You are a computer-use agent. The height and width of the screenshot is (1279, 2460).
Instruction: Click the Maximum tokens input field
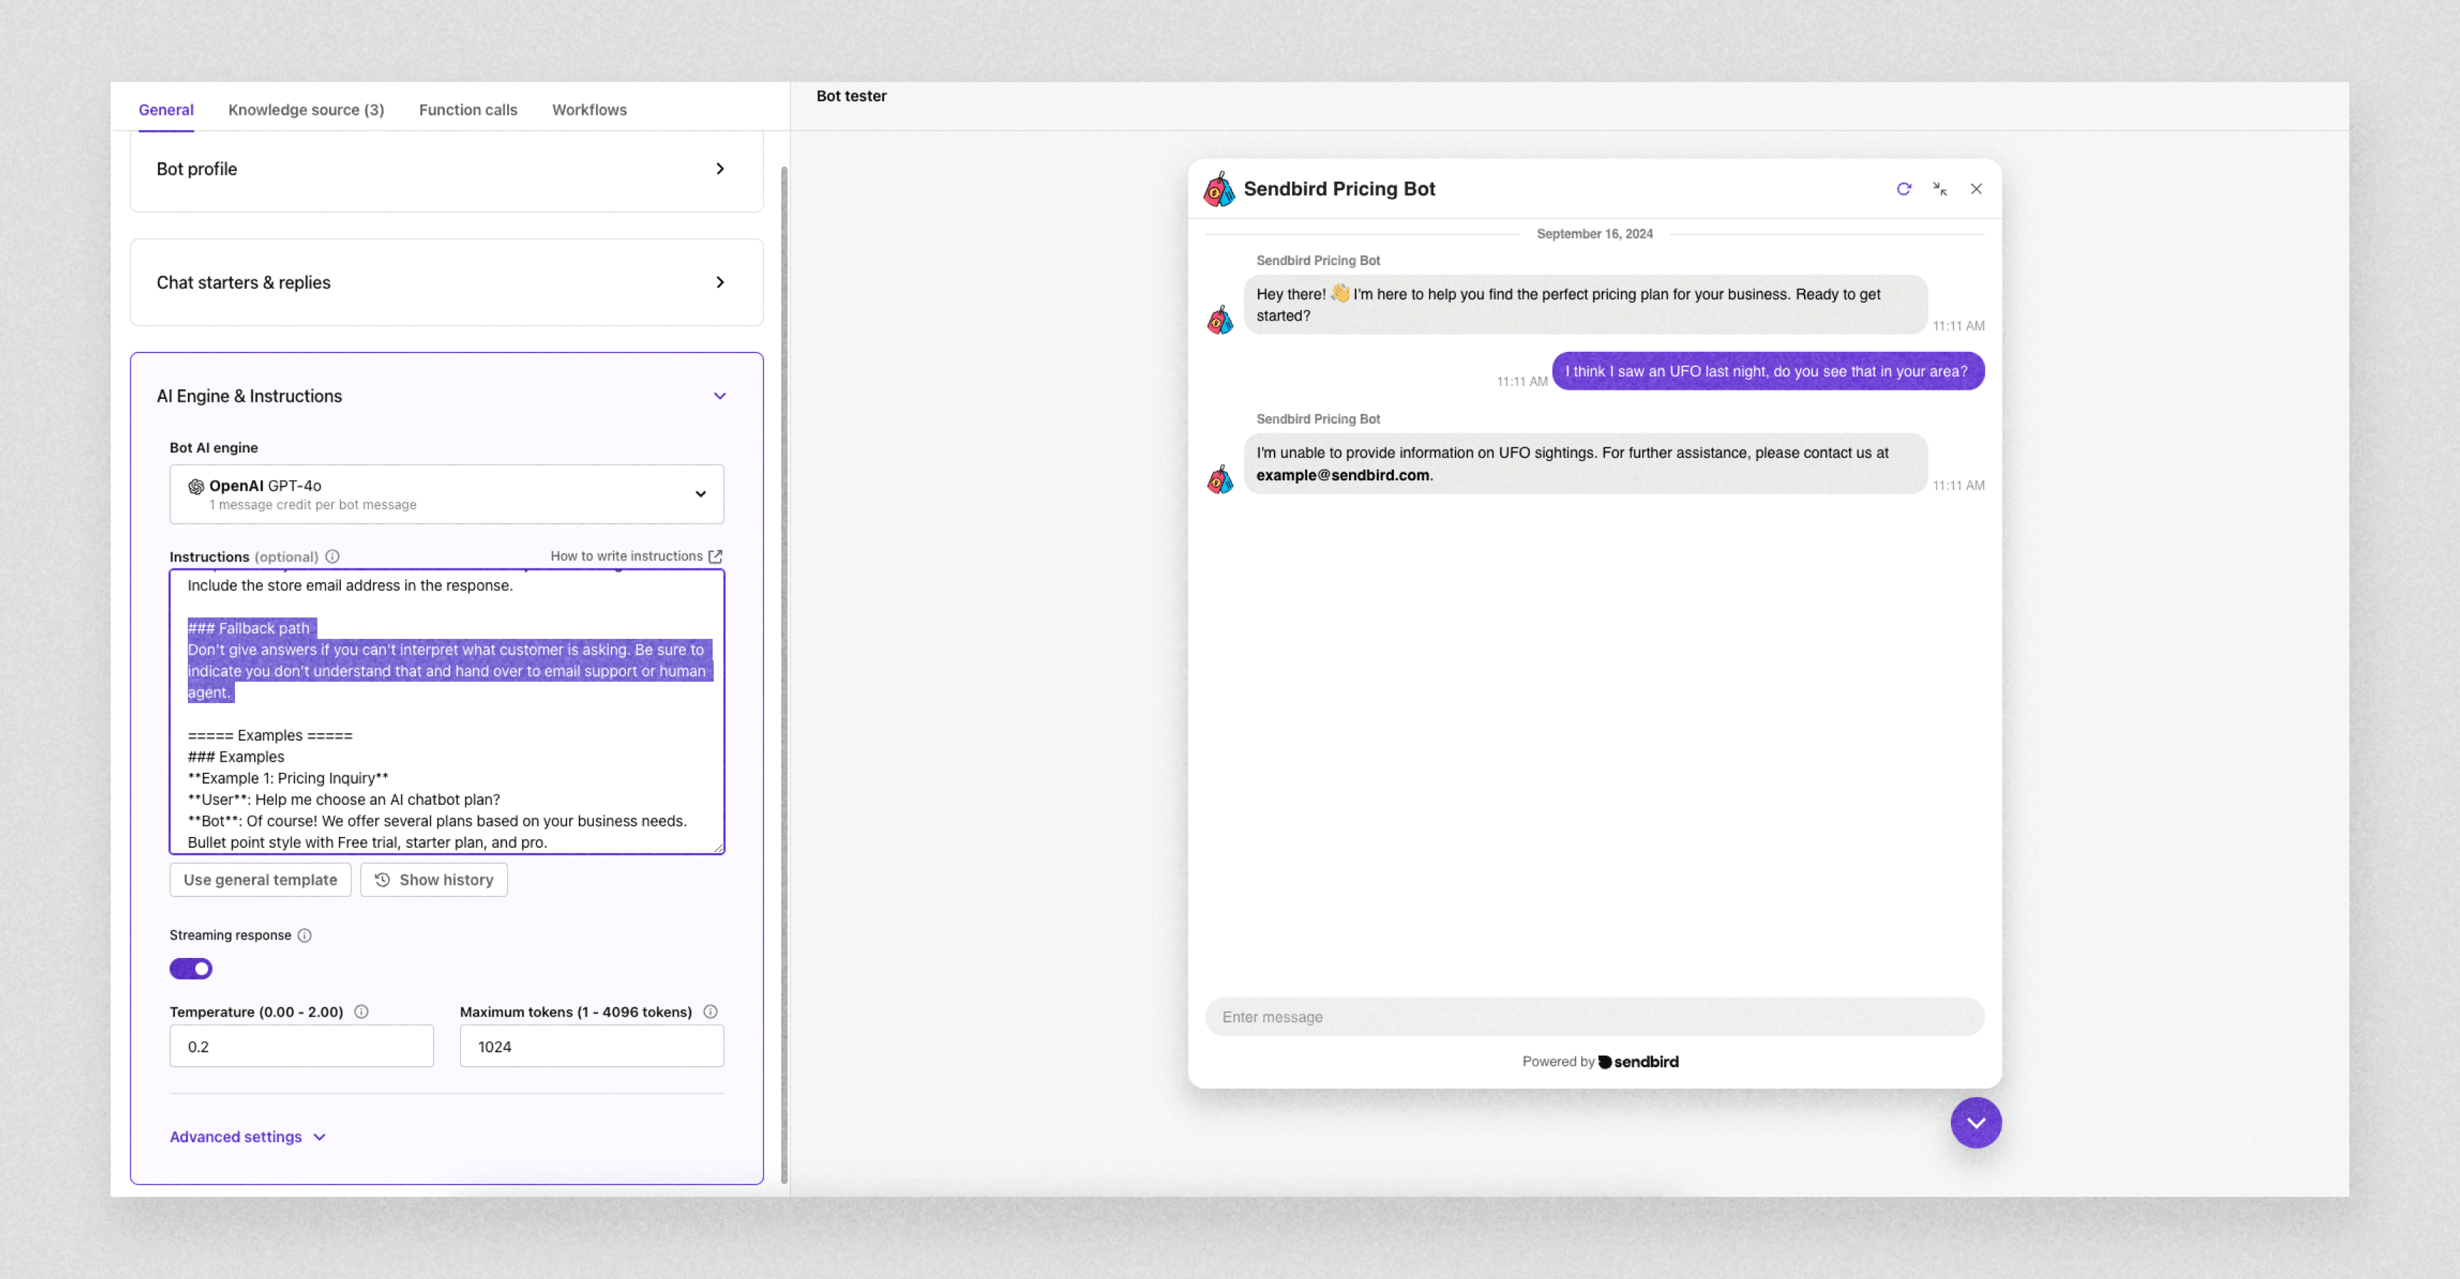[591, 1046]
